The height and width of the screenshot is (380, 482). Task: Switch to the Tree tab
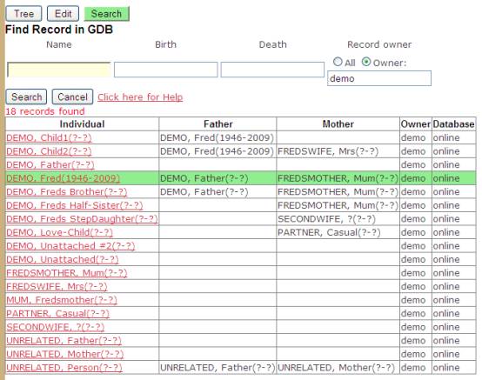(x=23, y=14)
